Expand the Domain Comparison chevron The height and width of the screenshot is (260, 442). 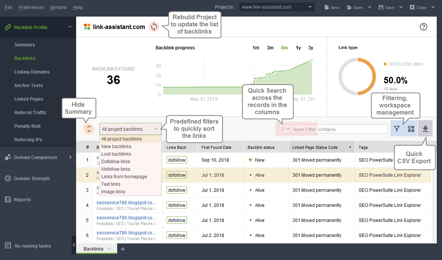(70, 157)
